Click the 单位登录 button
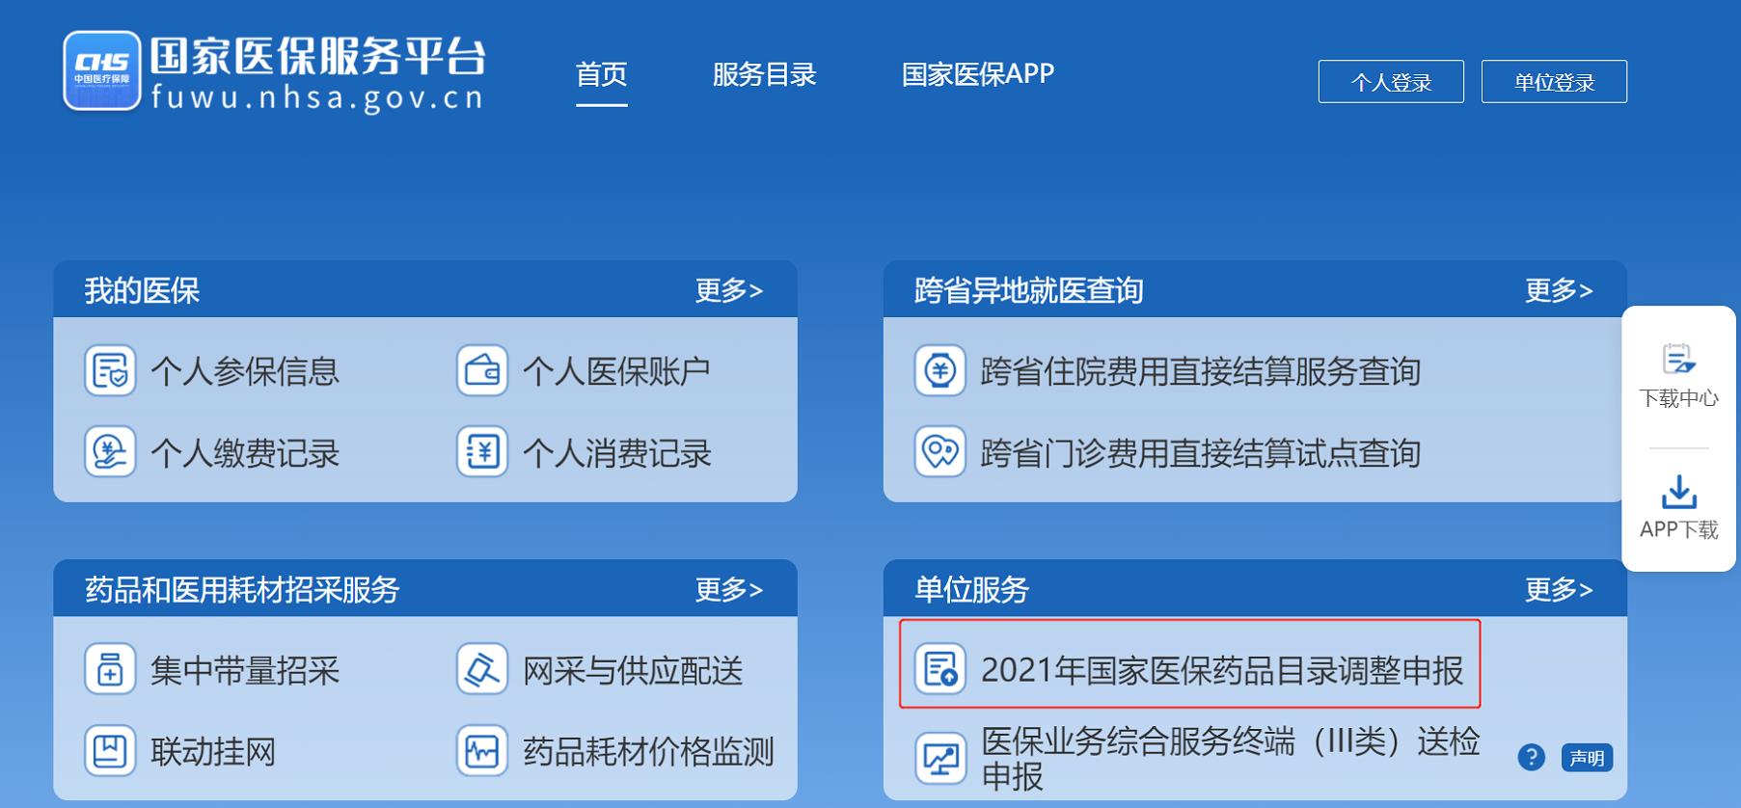Screen dimensions: 1741x808 1554,82
